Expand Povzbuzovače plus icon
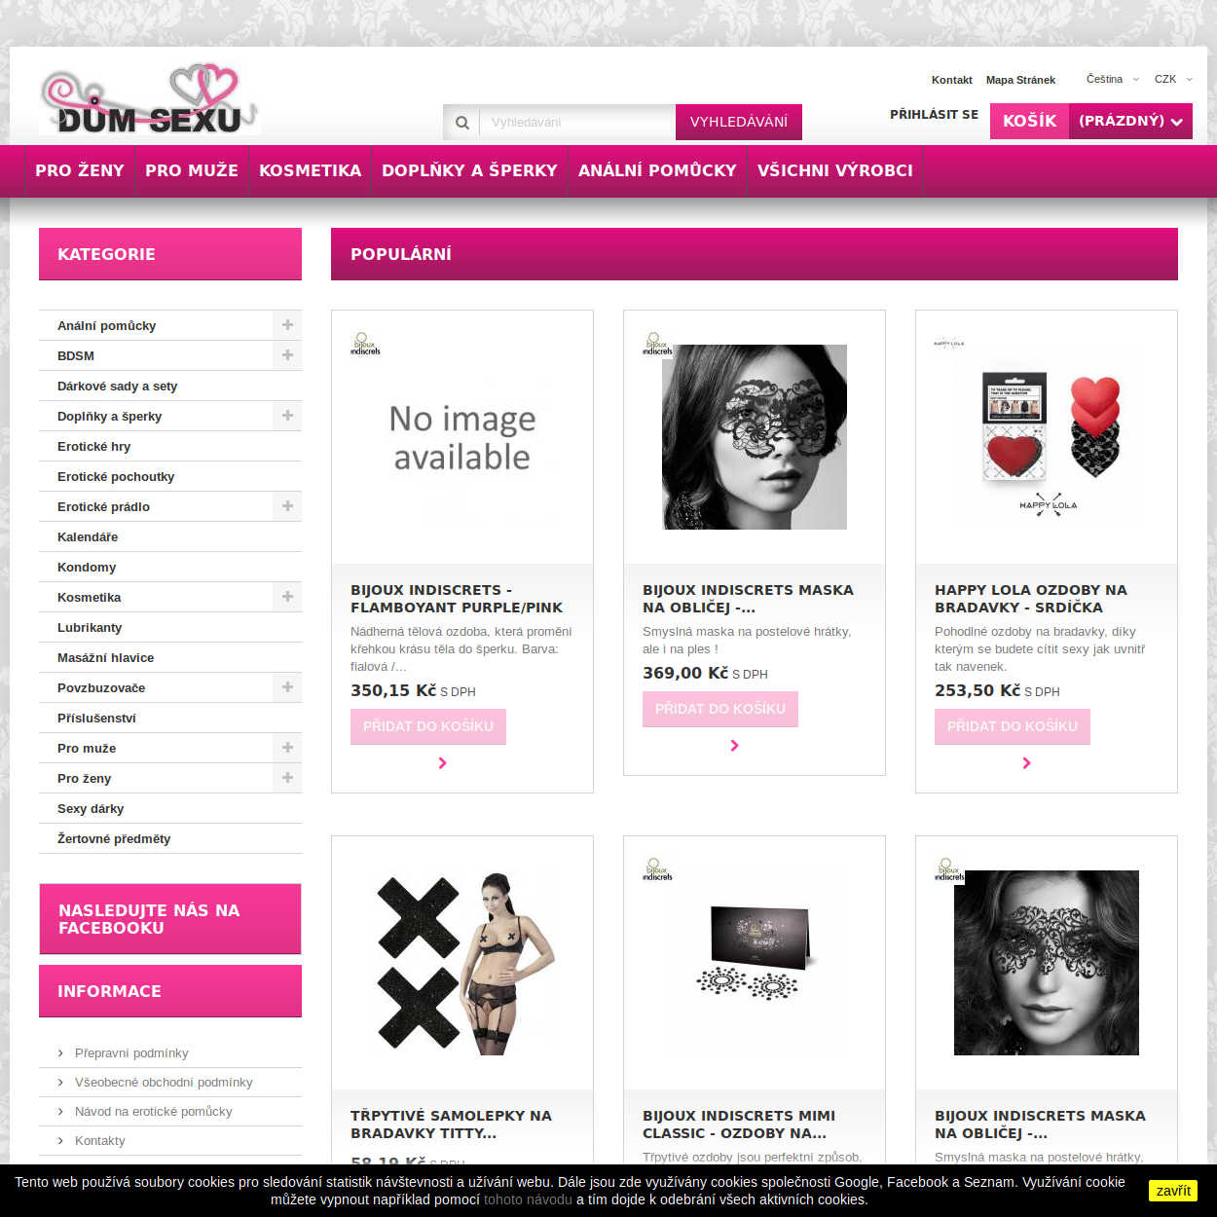 (287, 687)
